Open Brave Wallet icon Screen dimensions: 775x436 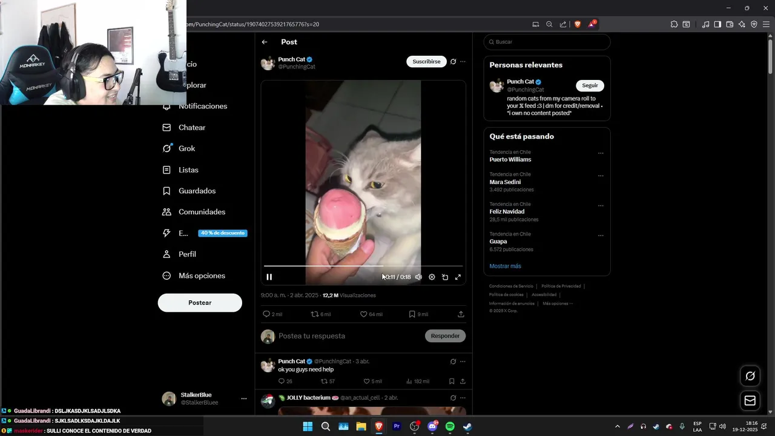[730, 24]
